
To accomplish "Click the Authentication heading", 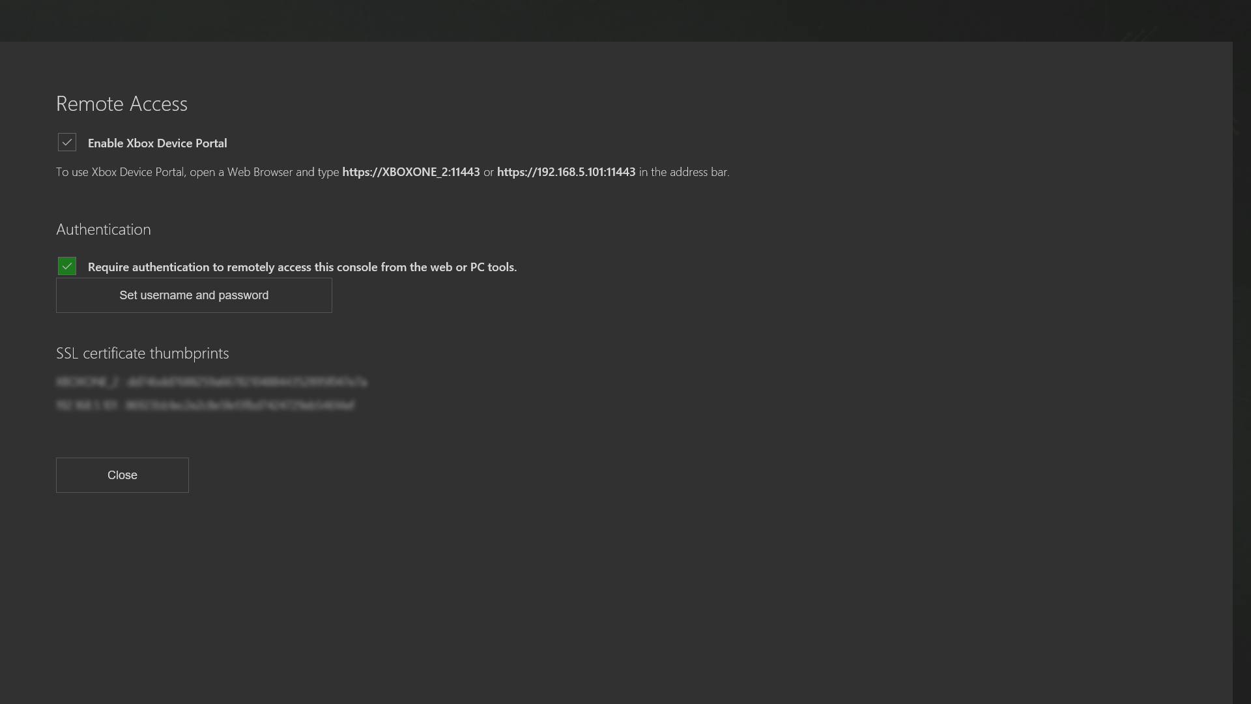I will click(x=104, y=229).
